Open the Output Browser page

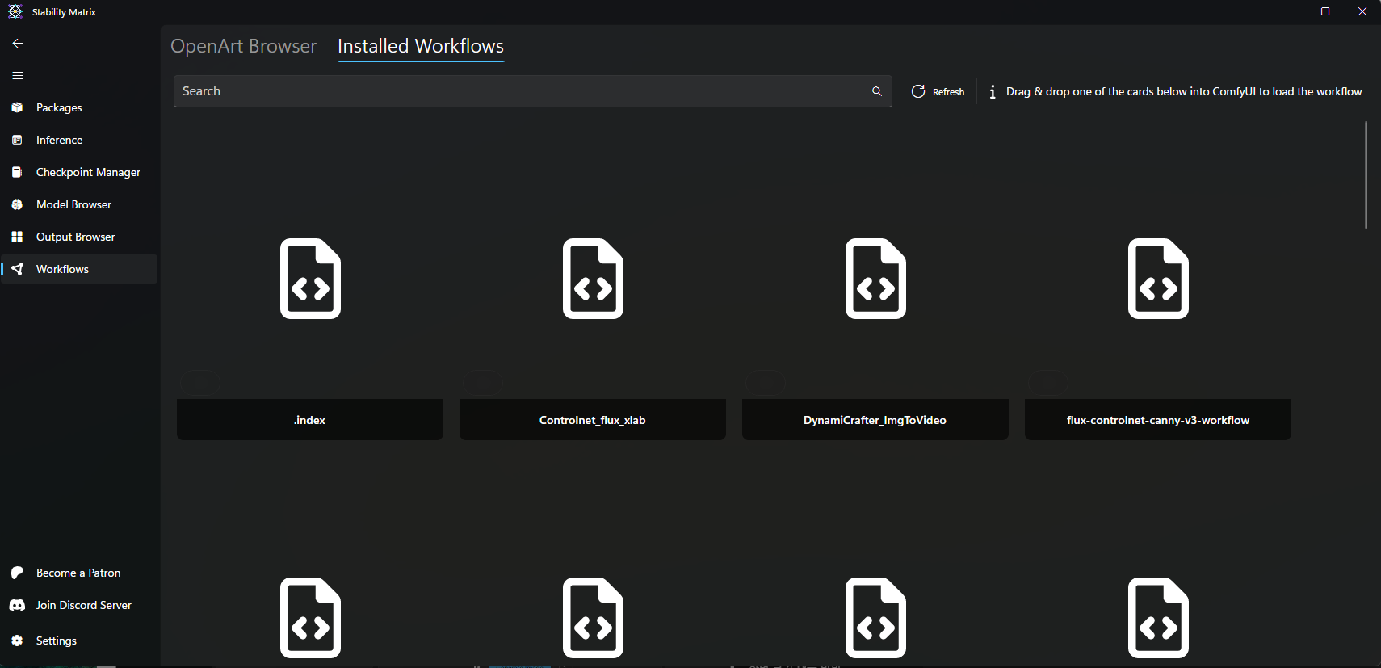[x=79, y=237]
